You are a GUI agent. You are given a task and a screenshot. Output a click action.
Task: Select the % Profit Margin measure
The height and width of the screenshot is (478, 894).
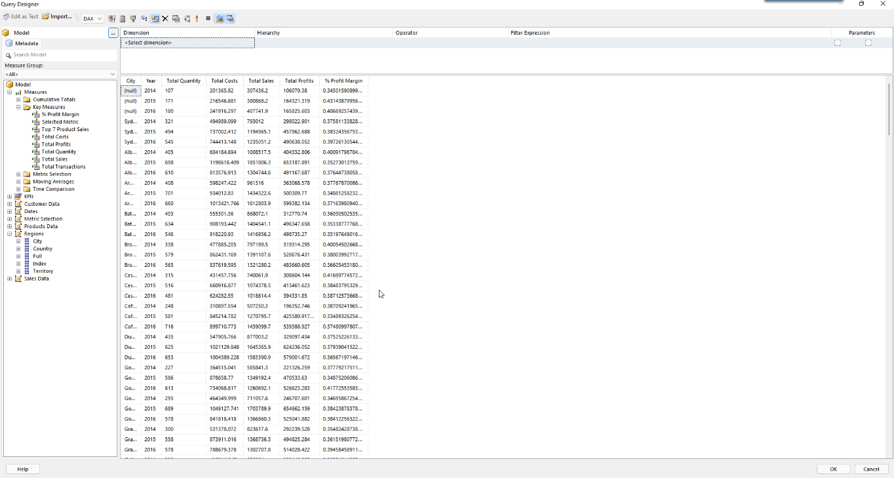[60, 115]
